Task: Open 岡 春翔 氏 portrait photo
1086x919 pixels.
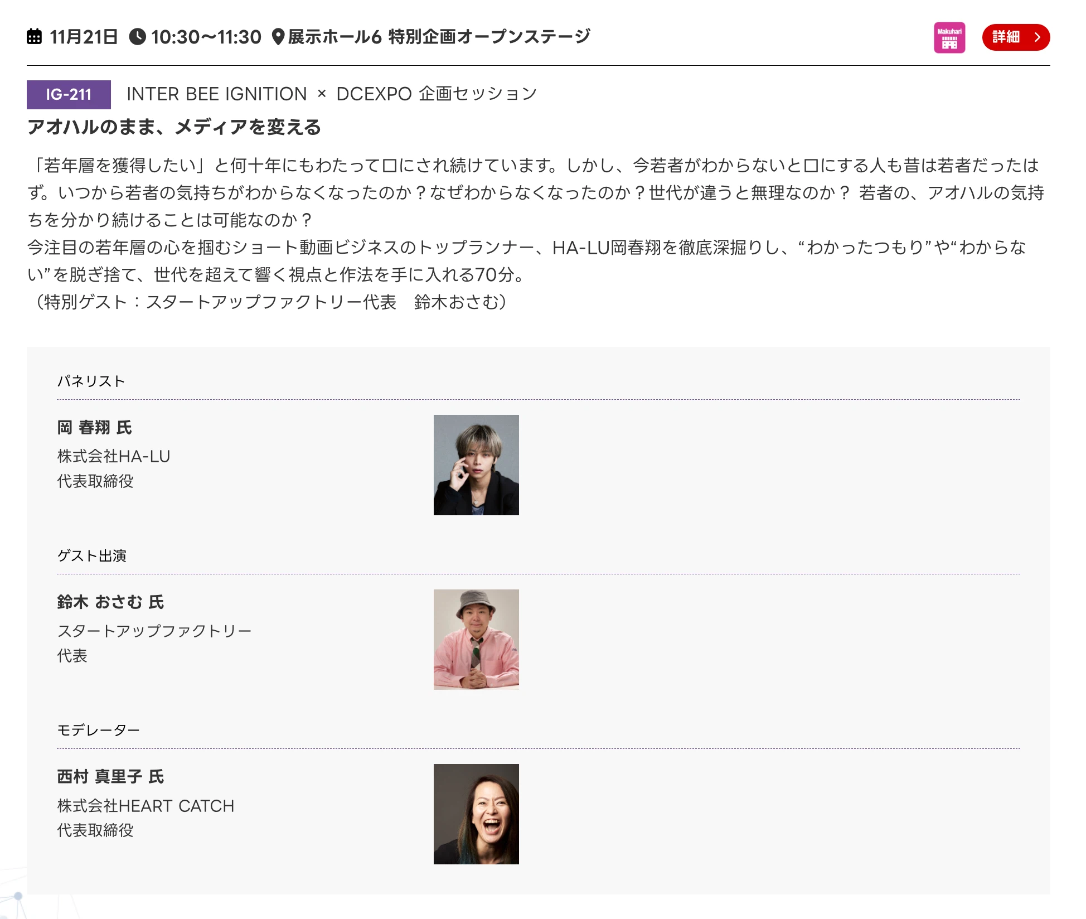Action: [476, 465]
